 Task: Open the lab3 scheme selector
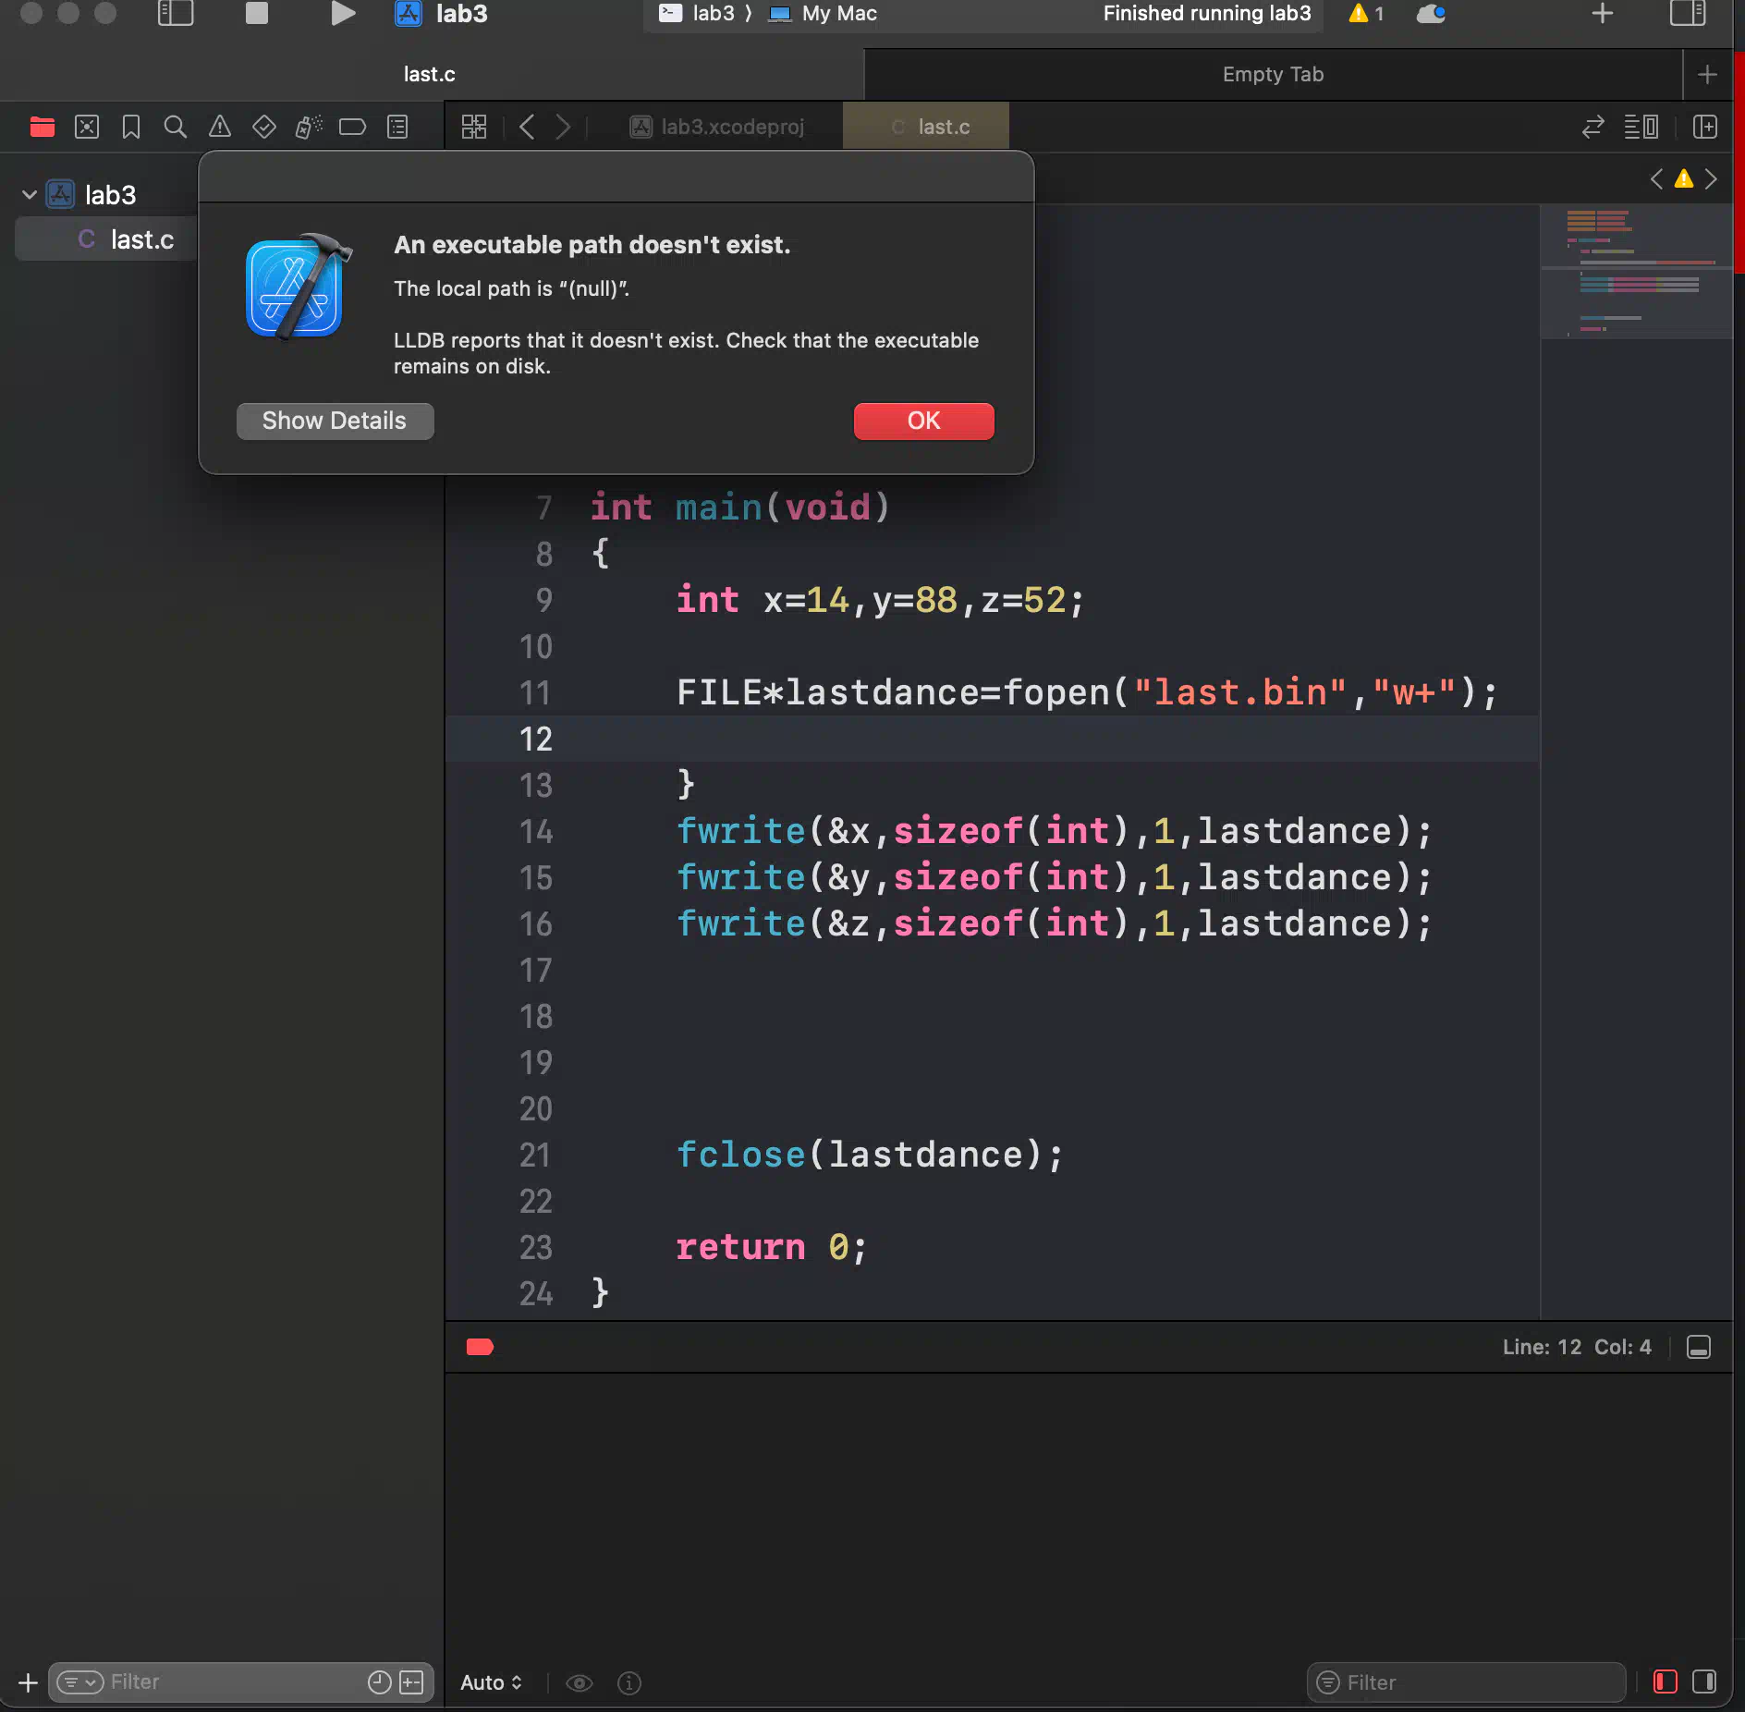point(712,14)
